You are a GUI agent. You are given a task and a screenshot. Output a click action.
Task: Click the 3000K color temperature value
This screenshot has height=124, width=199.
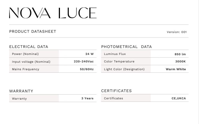180,62
